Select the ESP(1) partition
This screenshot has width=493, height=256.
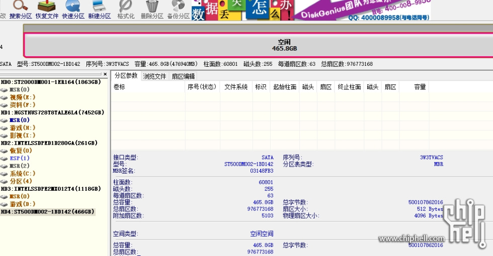pyautogui.click(x=20, y=158)
